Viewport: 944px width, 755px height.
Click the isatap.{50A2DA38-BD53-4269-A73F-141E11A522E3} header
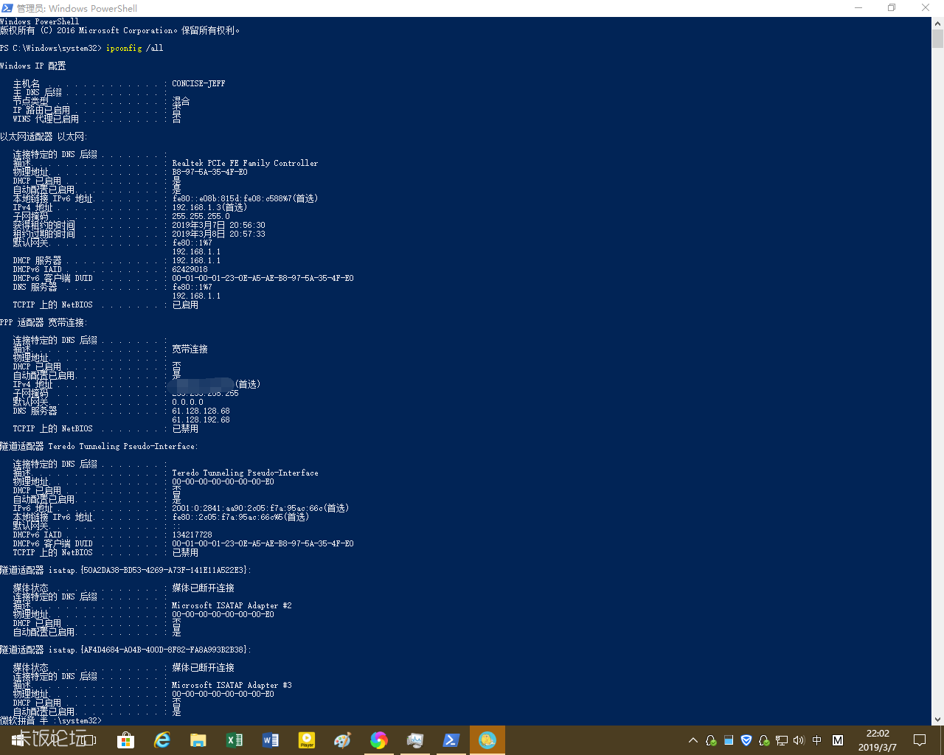[x=125, y=570]
